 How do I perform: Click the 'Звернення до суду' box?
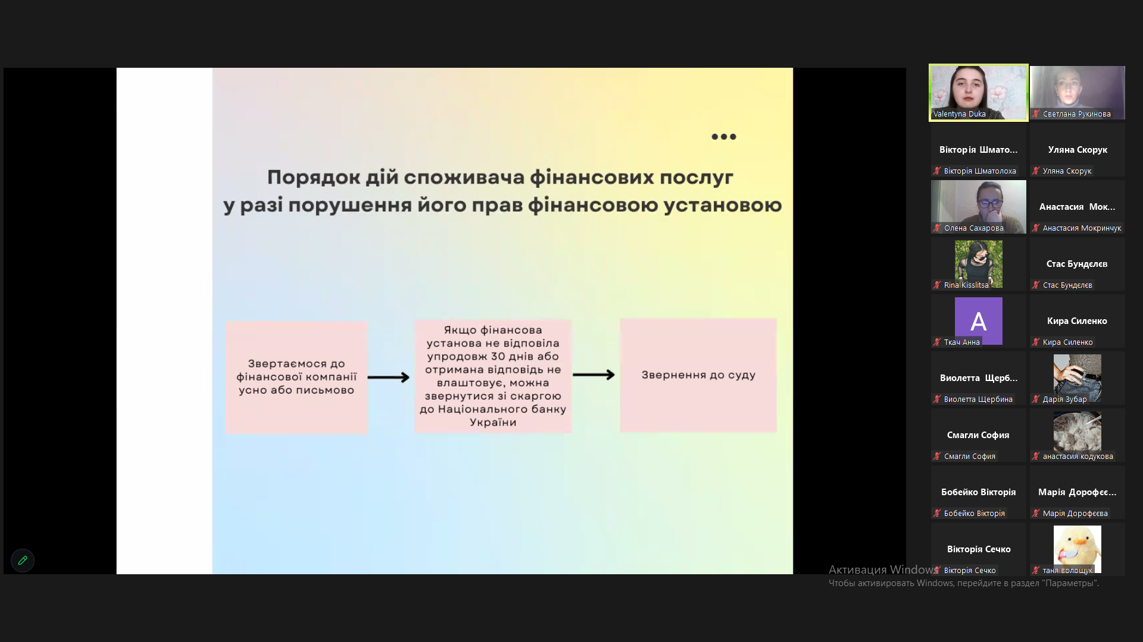[x=698, y=375]
